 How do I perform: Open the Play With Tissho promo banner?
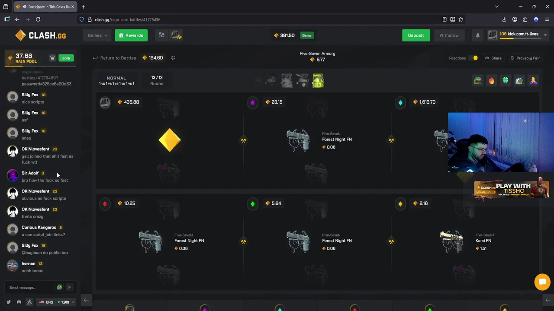512,190
